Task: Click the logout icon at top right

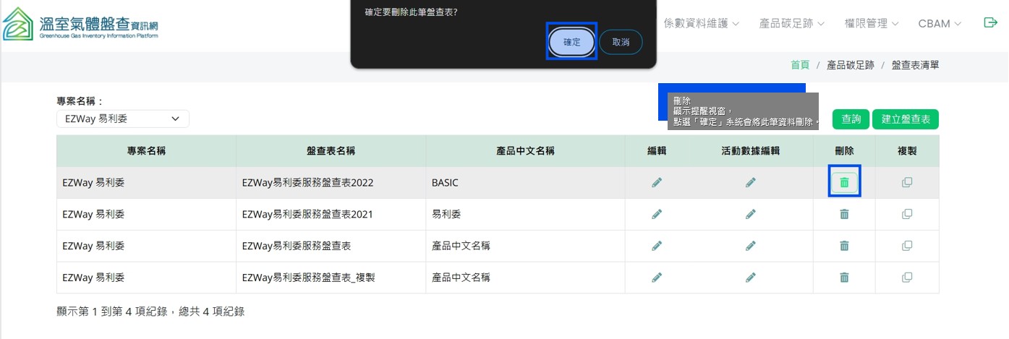Action: click(990, 23)
